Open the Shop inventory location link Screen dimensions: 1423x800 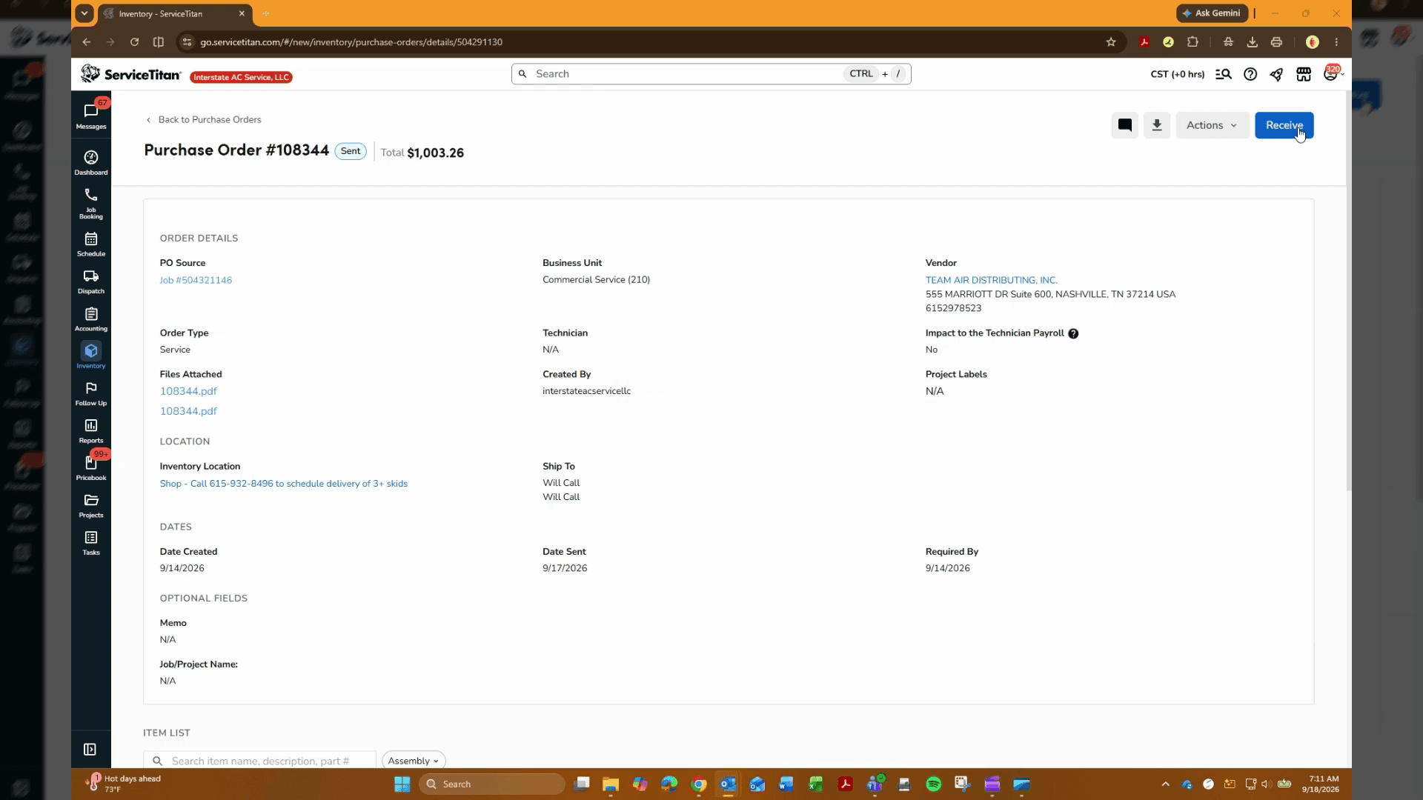[283, 484]
